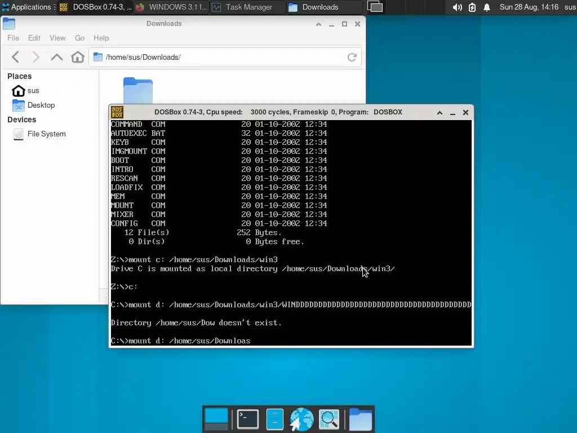This screenshot has width=577, height=433.
Task: Click the clock showing Sun 28 Aug, 14:16
Action: [529, 7]
